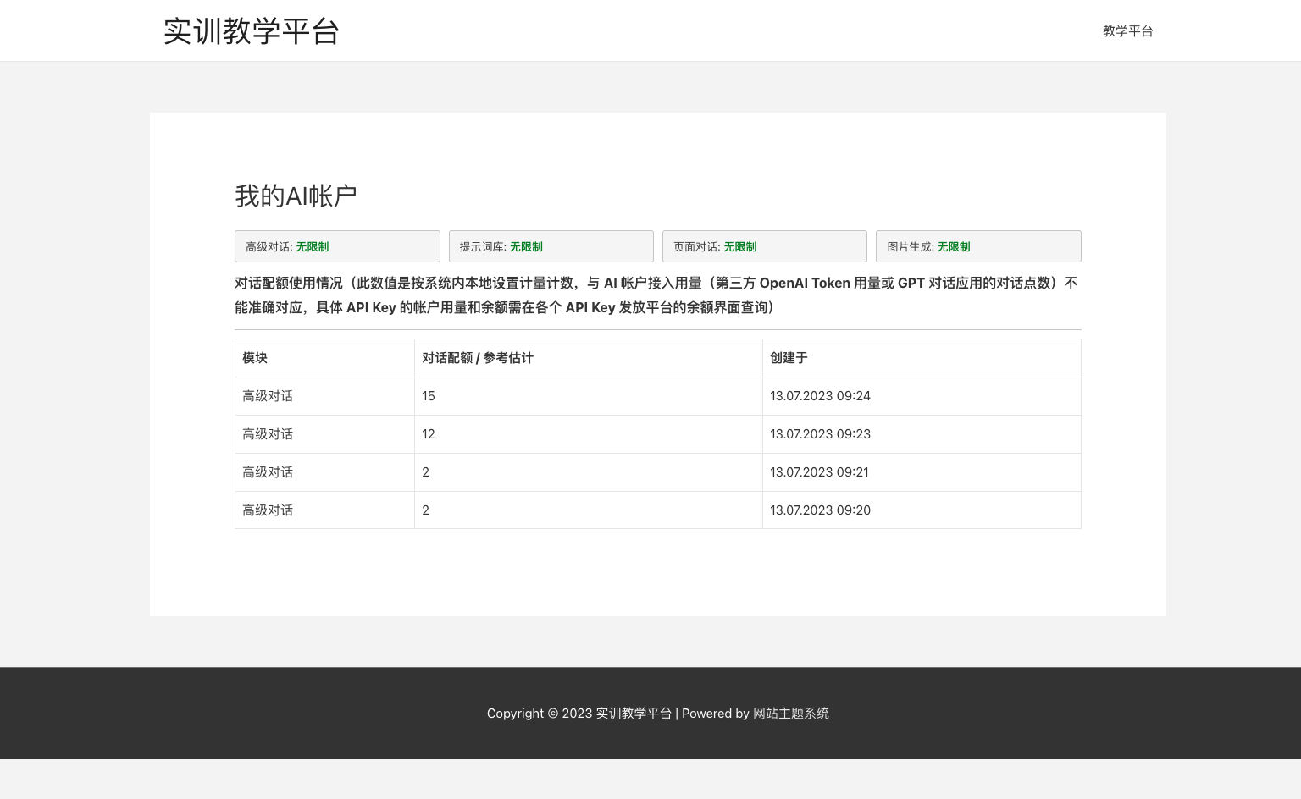Click the 对话配额 / 参考估计 column header

coord(478,358)
